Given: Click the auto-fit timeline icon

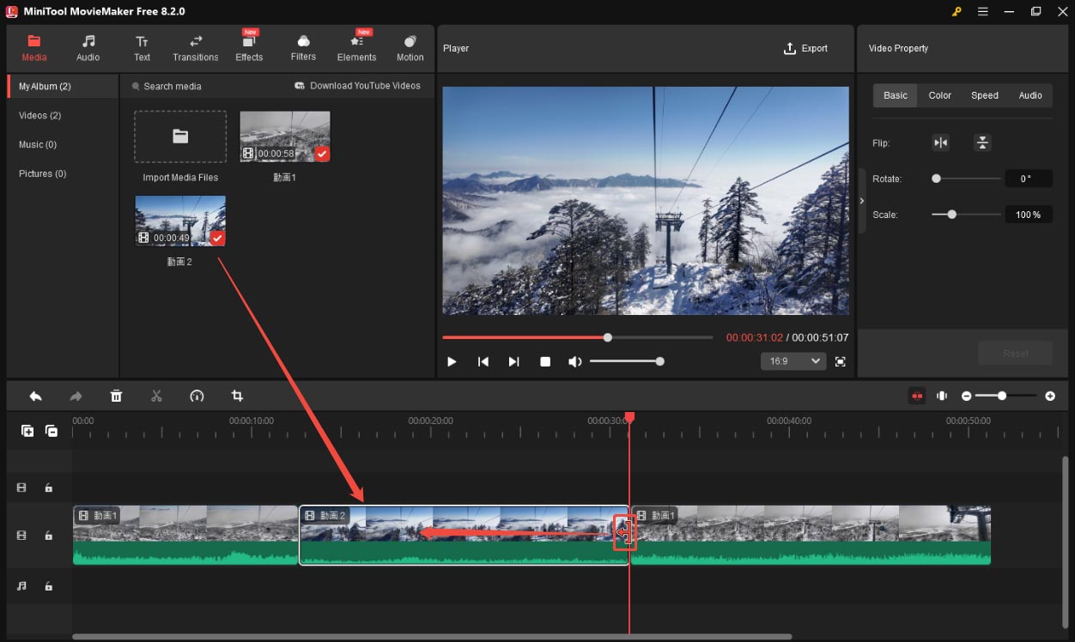Looking at the screenshot, I should click(942, 396).
